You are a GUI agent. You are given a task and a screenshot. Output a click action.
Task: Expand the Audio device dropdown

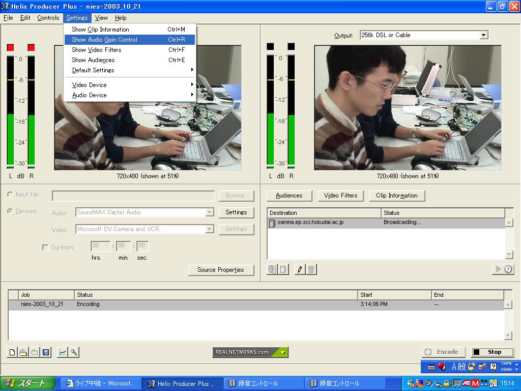tap(209, 212)
